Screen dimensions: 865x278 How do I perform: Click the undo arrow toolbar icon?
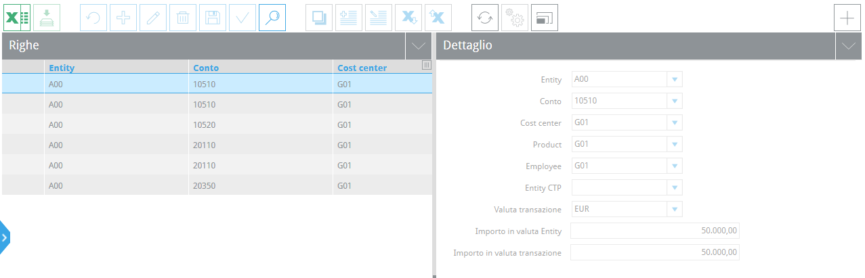pos(93,18)
